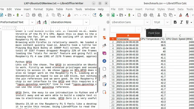Export as PDF in Calc toolbar

coord(139,15)
